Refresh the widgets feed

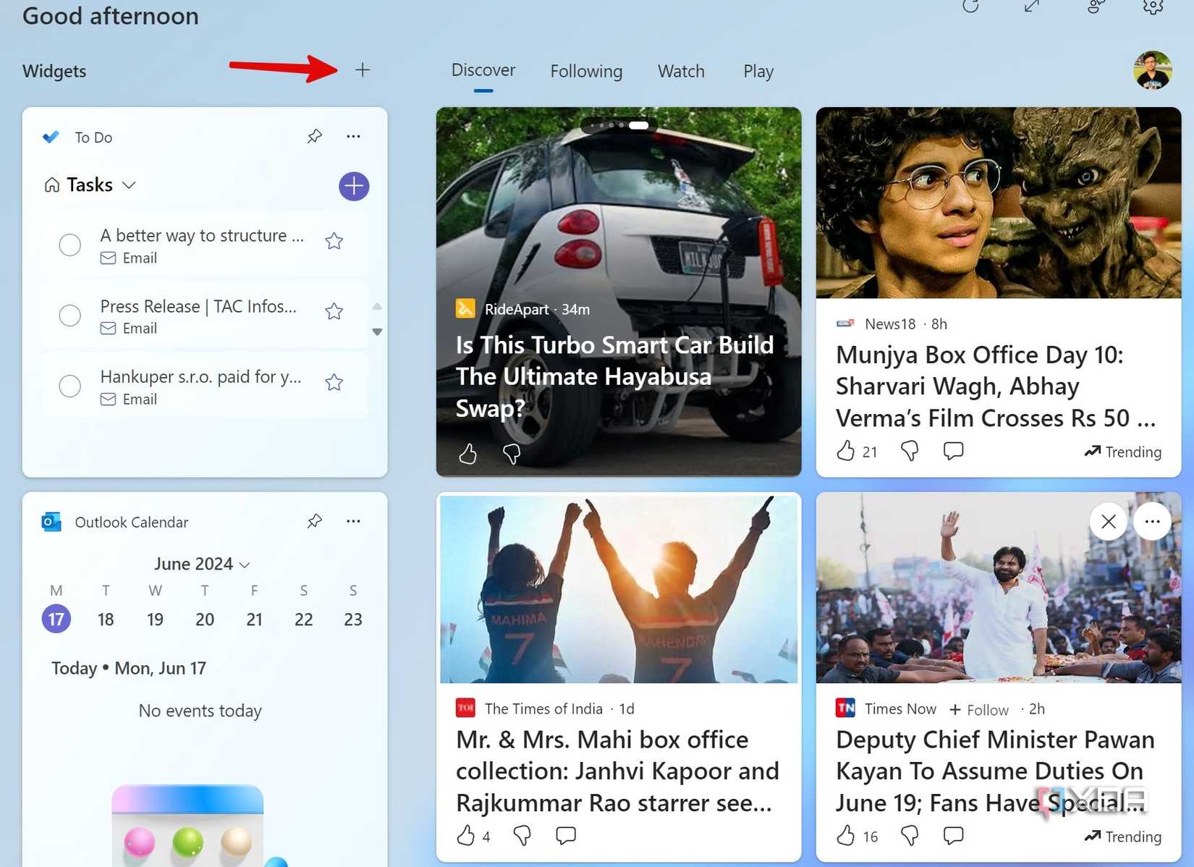(x=970, y=7)
